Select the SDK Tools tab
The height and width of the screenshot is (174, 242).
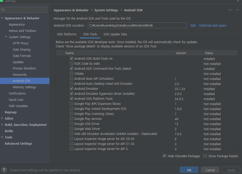[90, 34]
